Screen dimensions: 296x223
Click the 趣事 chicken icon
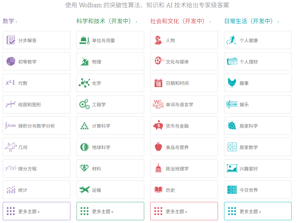click(232, 83)
